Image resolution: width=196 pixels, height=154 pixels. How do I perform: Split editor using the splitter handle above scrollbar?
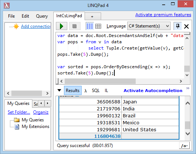[x=187, y=33]
